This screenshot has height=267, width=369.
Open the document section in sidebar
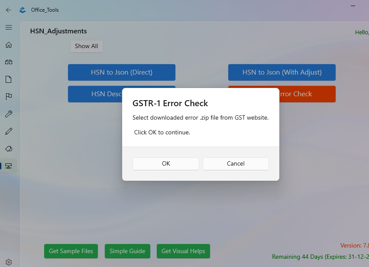(x=8, y=79)
